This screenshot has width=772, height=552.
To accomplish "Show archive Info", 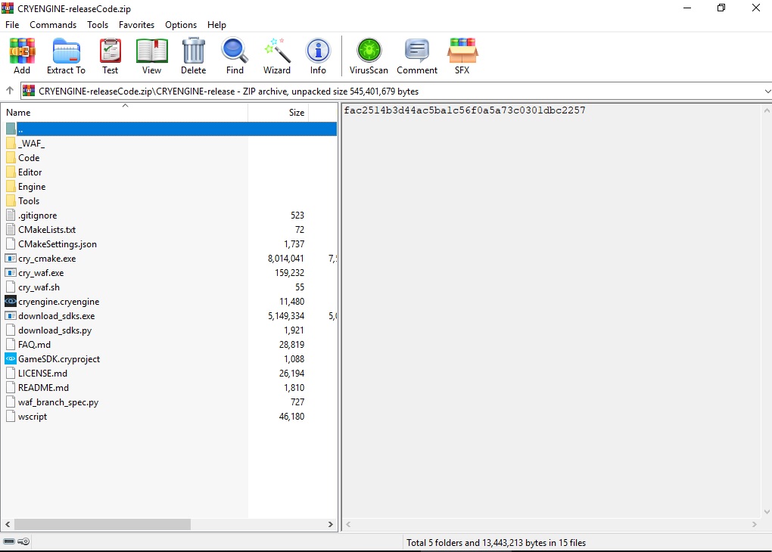I will [x=318, y=51].
